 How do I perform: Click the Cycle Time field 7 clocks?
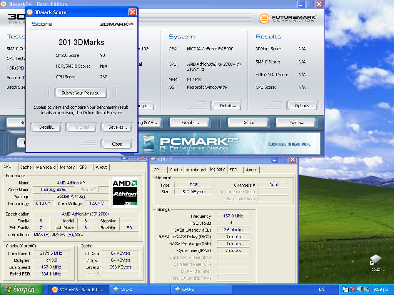pos(233,250)
